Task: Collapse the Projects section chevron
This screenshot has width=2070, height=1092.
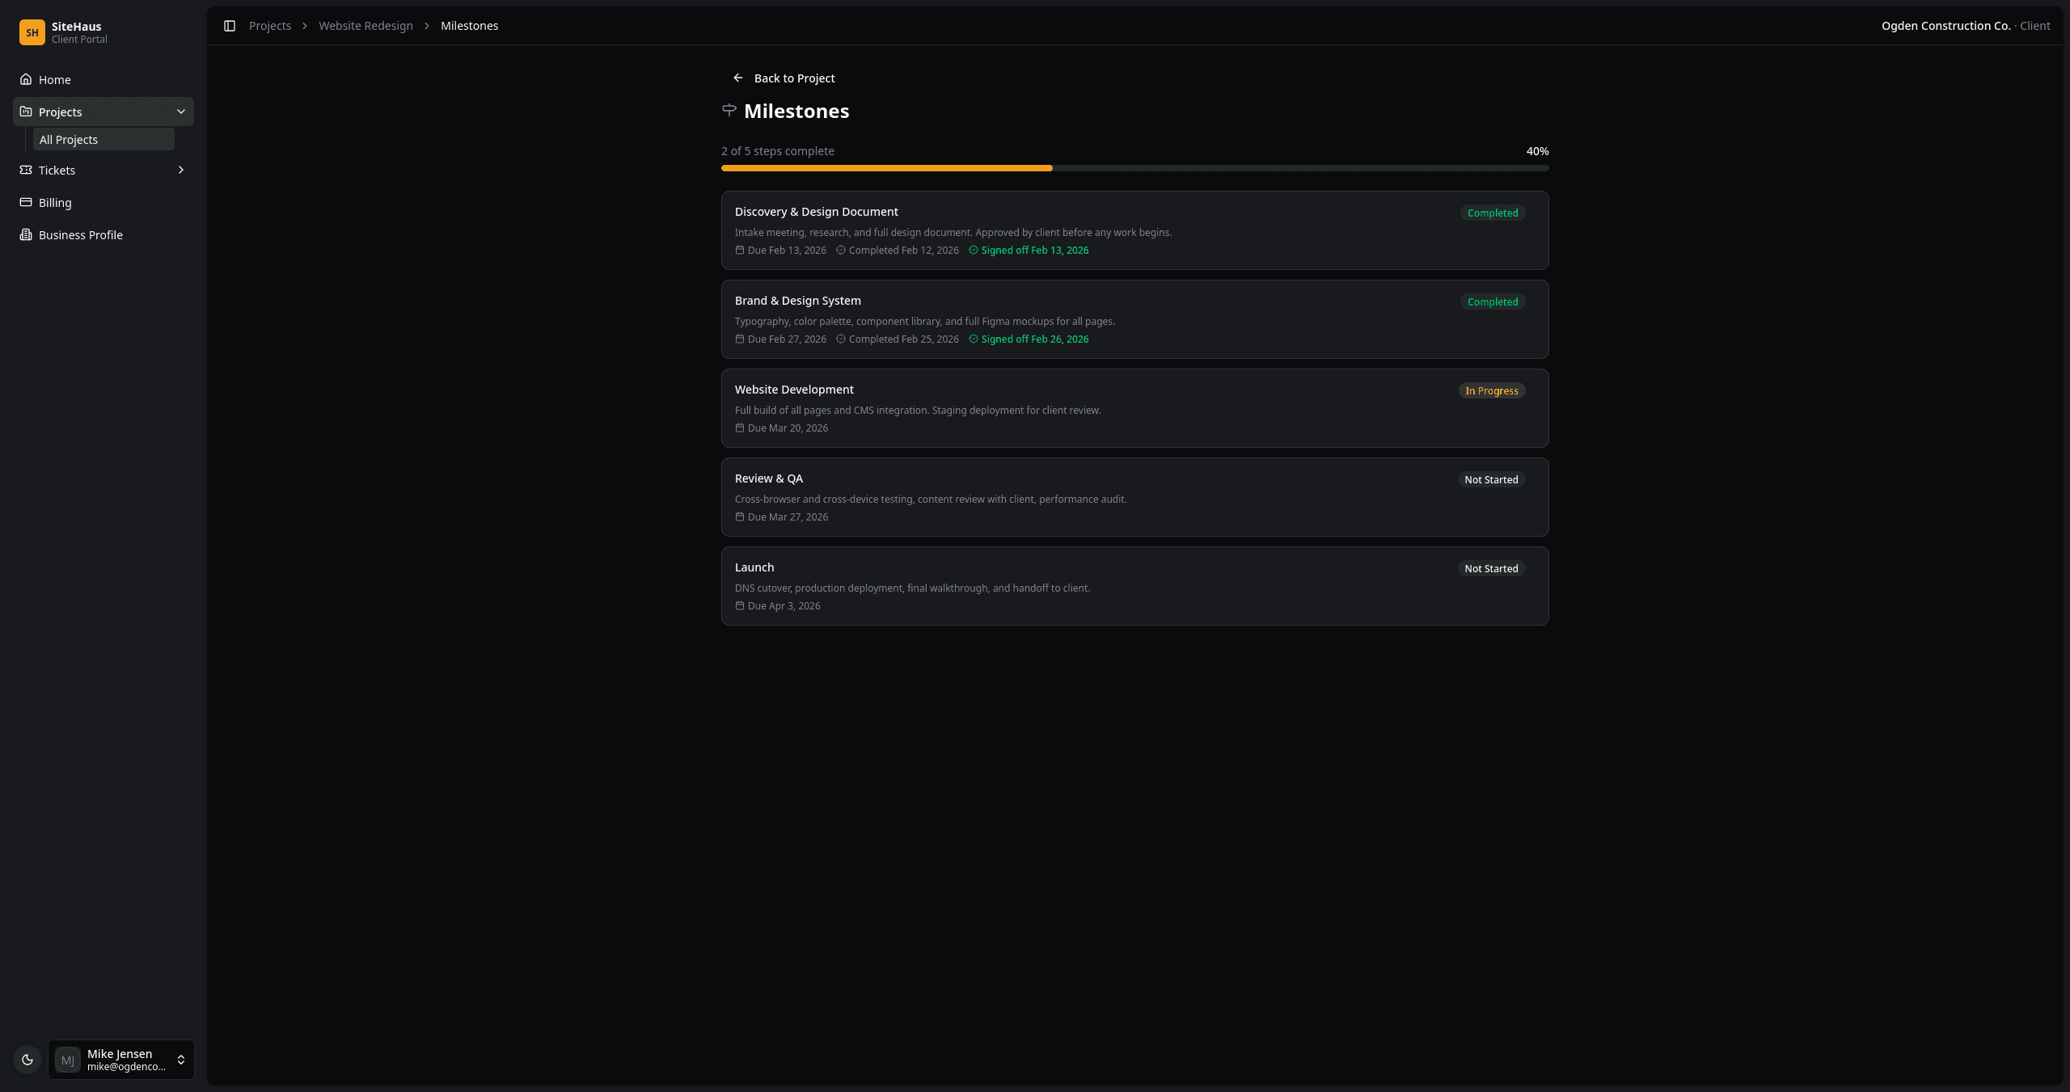Action: (x=181, y=112)
